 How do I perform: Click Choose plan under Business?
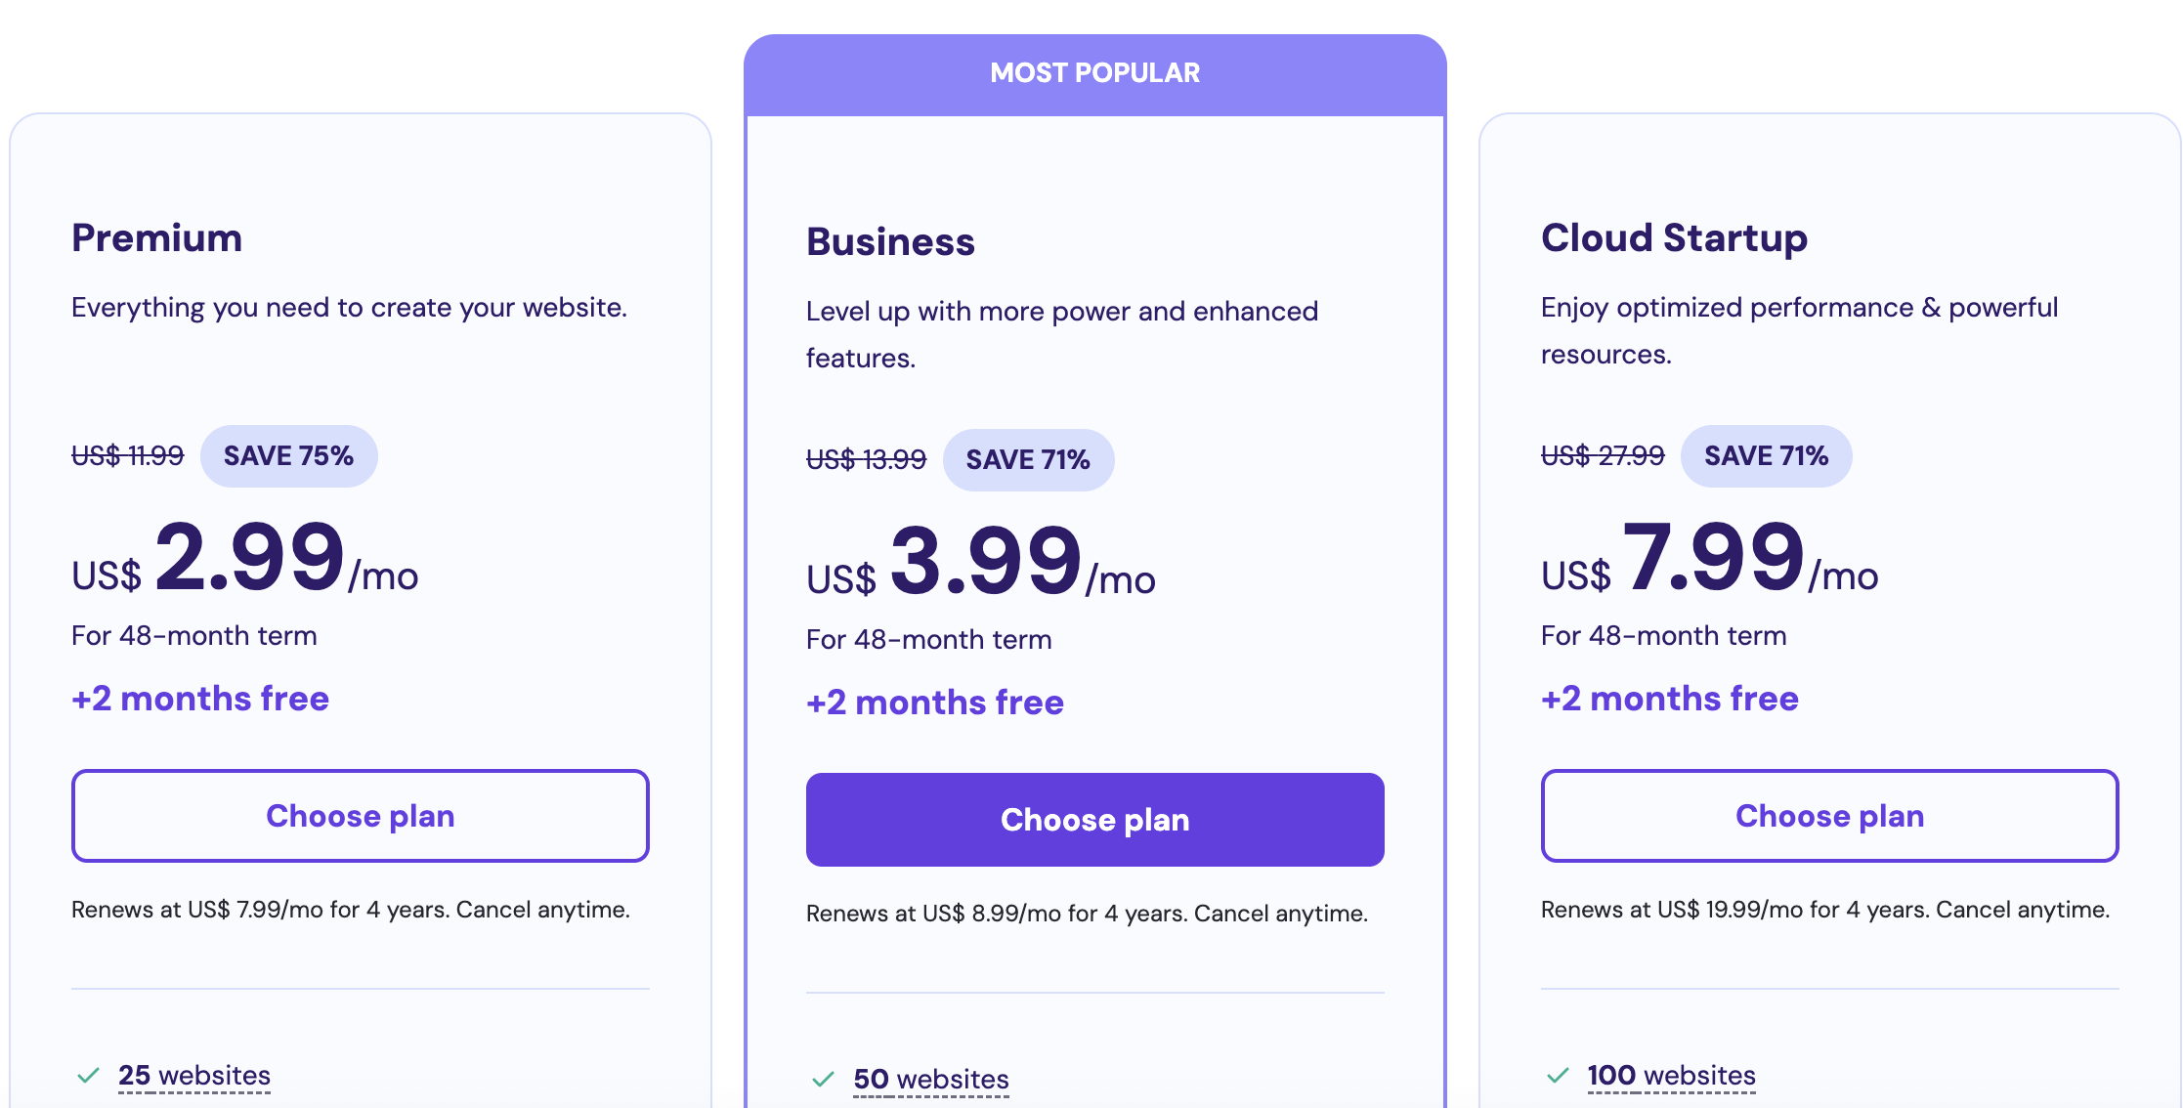(x=1094, y=820)
